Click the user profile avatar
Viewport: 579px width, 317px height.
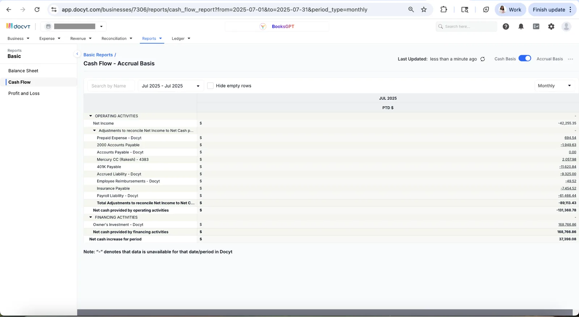(x=566, y=26)
